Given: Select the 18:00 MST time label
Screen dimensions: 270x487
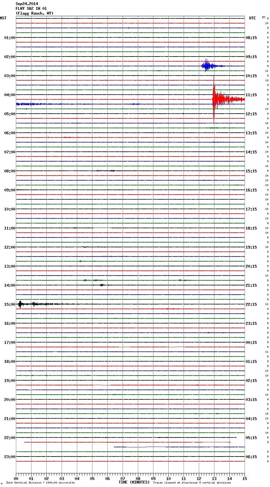Looking at the screenshot, I should (x=10, y=362).
